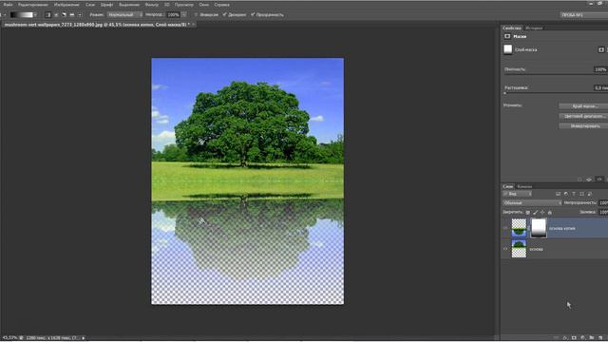Lock transparent pixels in Закрепить row

click(528, 212)
